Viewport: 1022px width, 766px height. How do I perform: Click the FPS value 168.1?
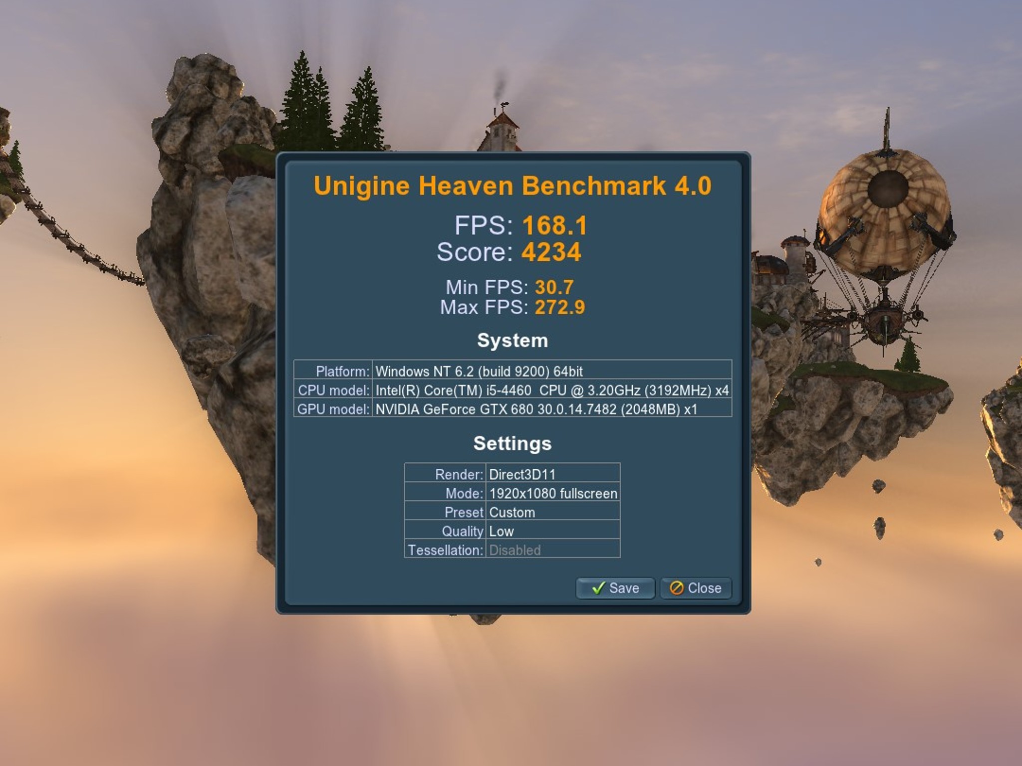(555, 225)
